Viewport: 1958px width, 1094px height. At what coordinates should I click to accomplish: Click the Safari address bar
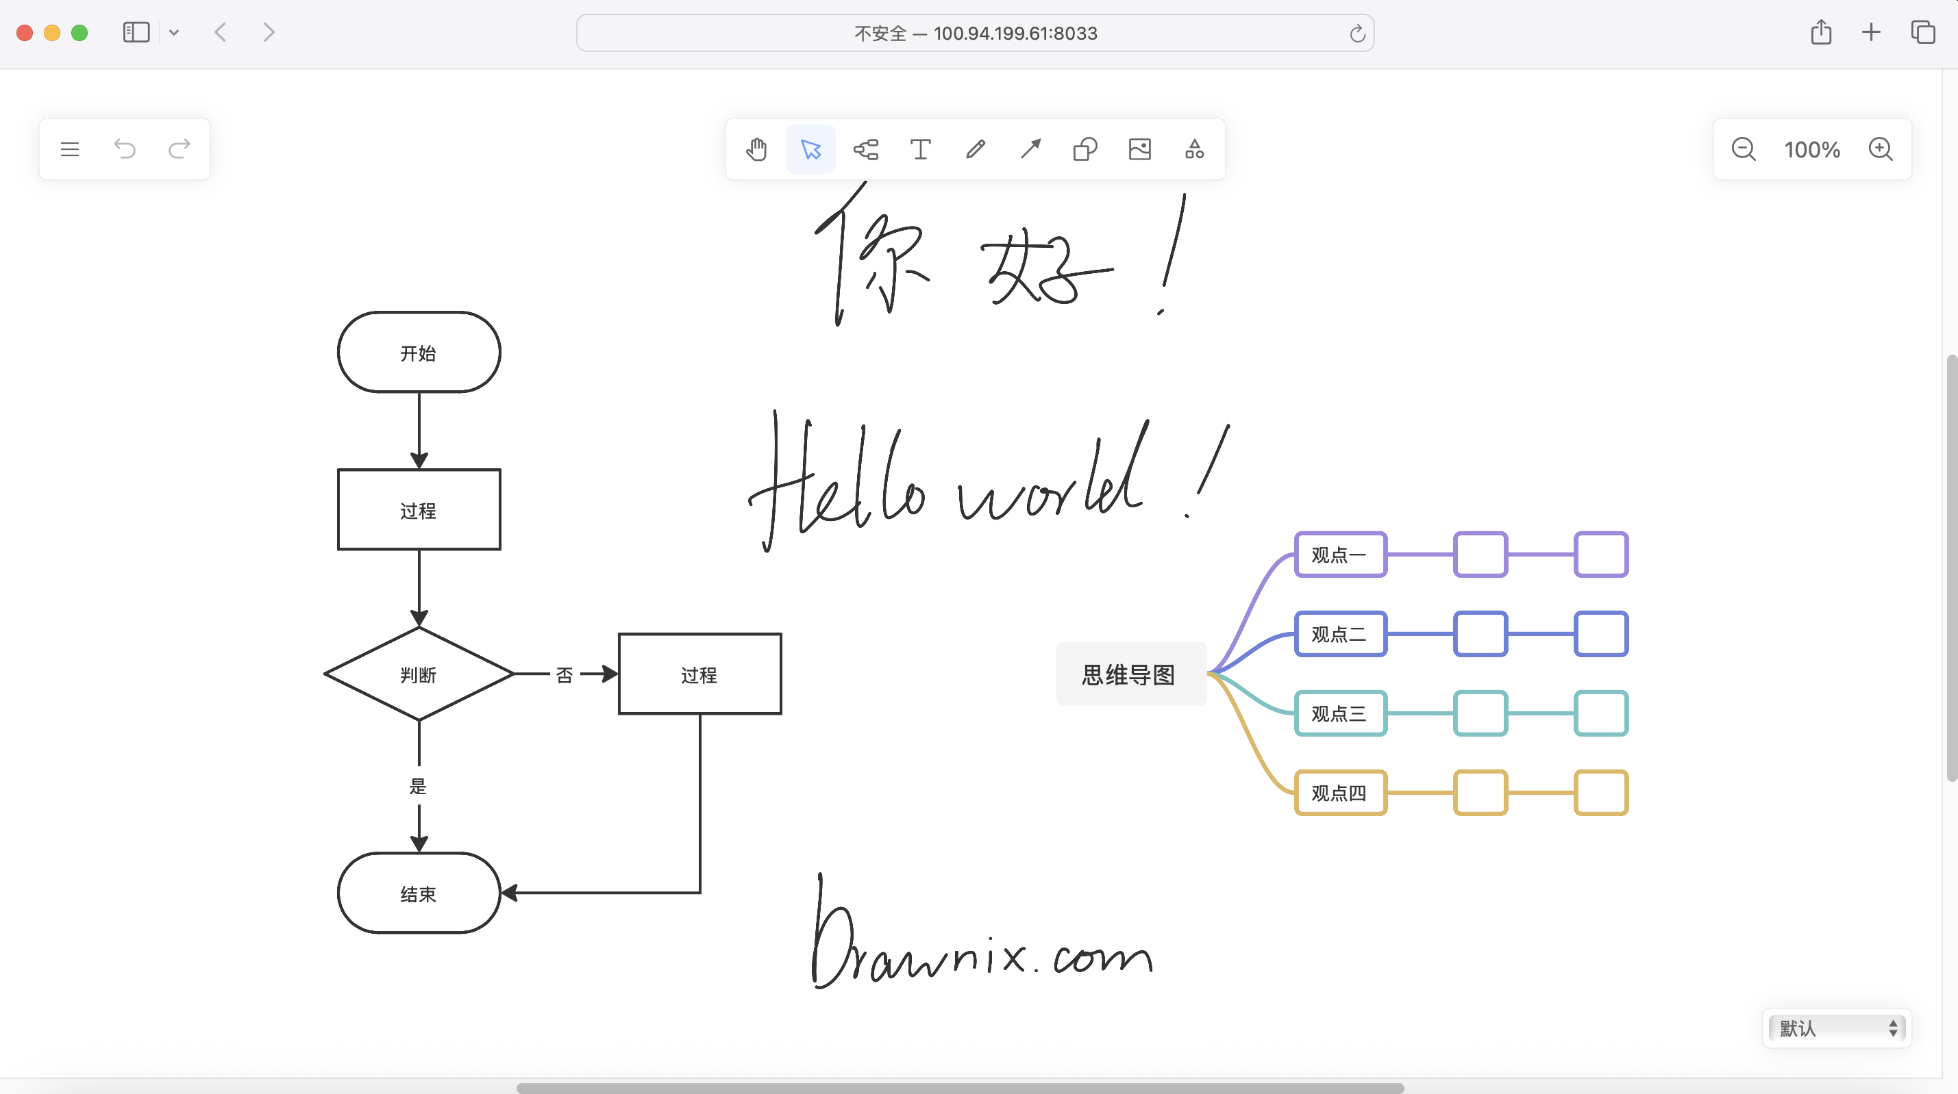point(974,34)
